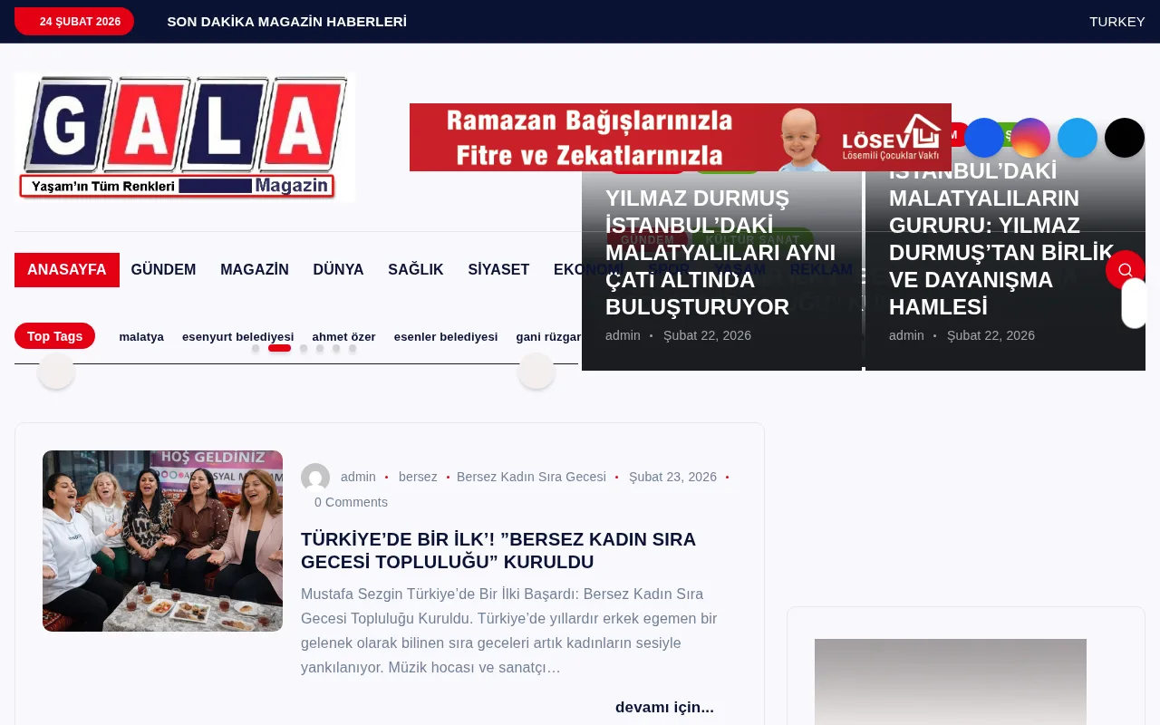Open the black X social icon
Image resolution: width=1160 pixels, height=725 pixels.
pos(1125,138)
